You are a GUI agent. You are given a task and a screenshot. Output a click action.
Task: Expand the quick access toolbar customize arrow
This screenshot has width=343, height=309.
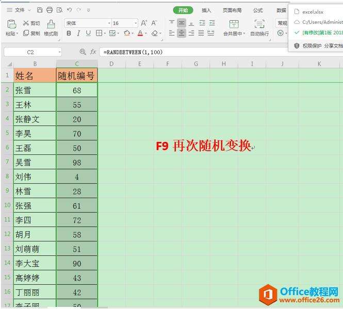[88, 10]
